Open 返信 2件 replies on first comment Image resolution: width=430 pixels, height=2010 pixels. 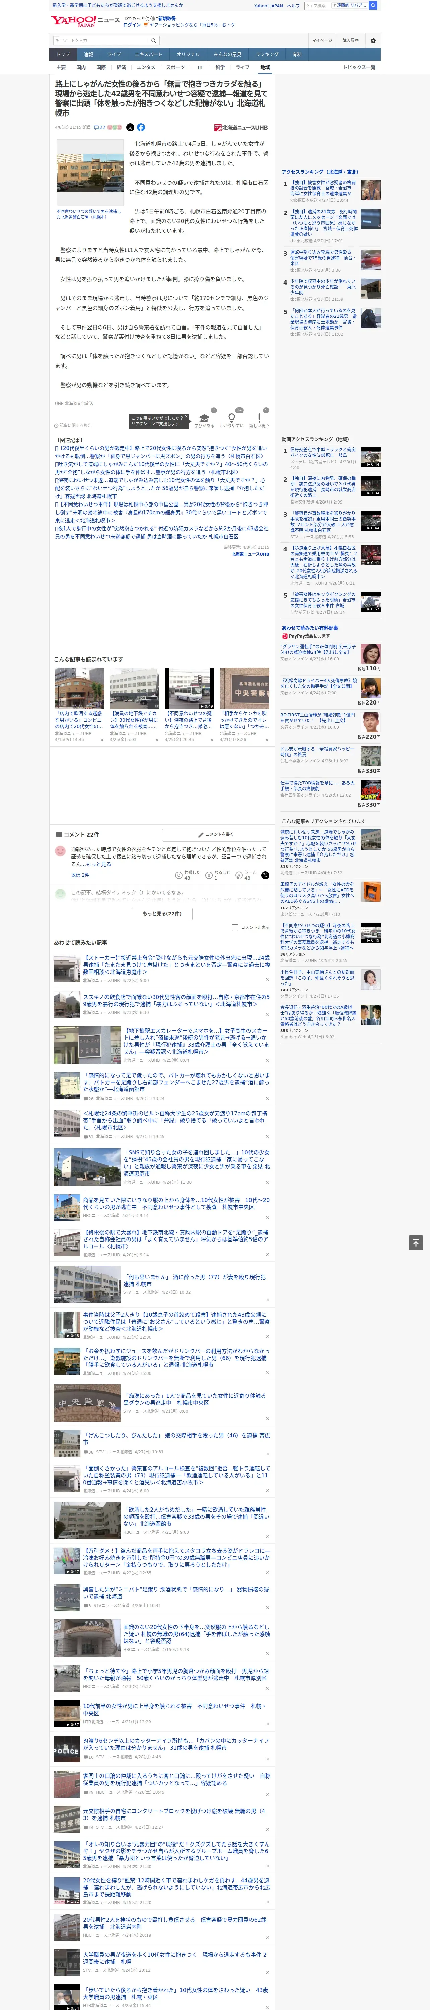80,875
